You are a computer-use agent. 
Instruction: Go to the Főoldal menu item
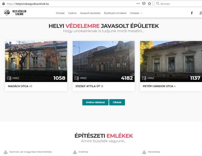(60, 13)
